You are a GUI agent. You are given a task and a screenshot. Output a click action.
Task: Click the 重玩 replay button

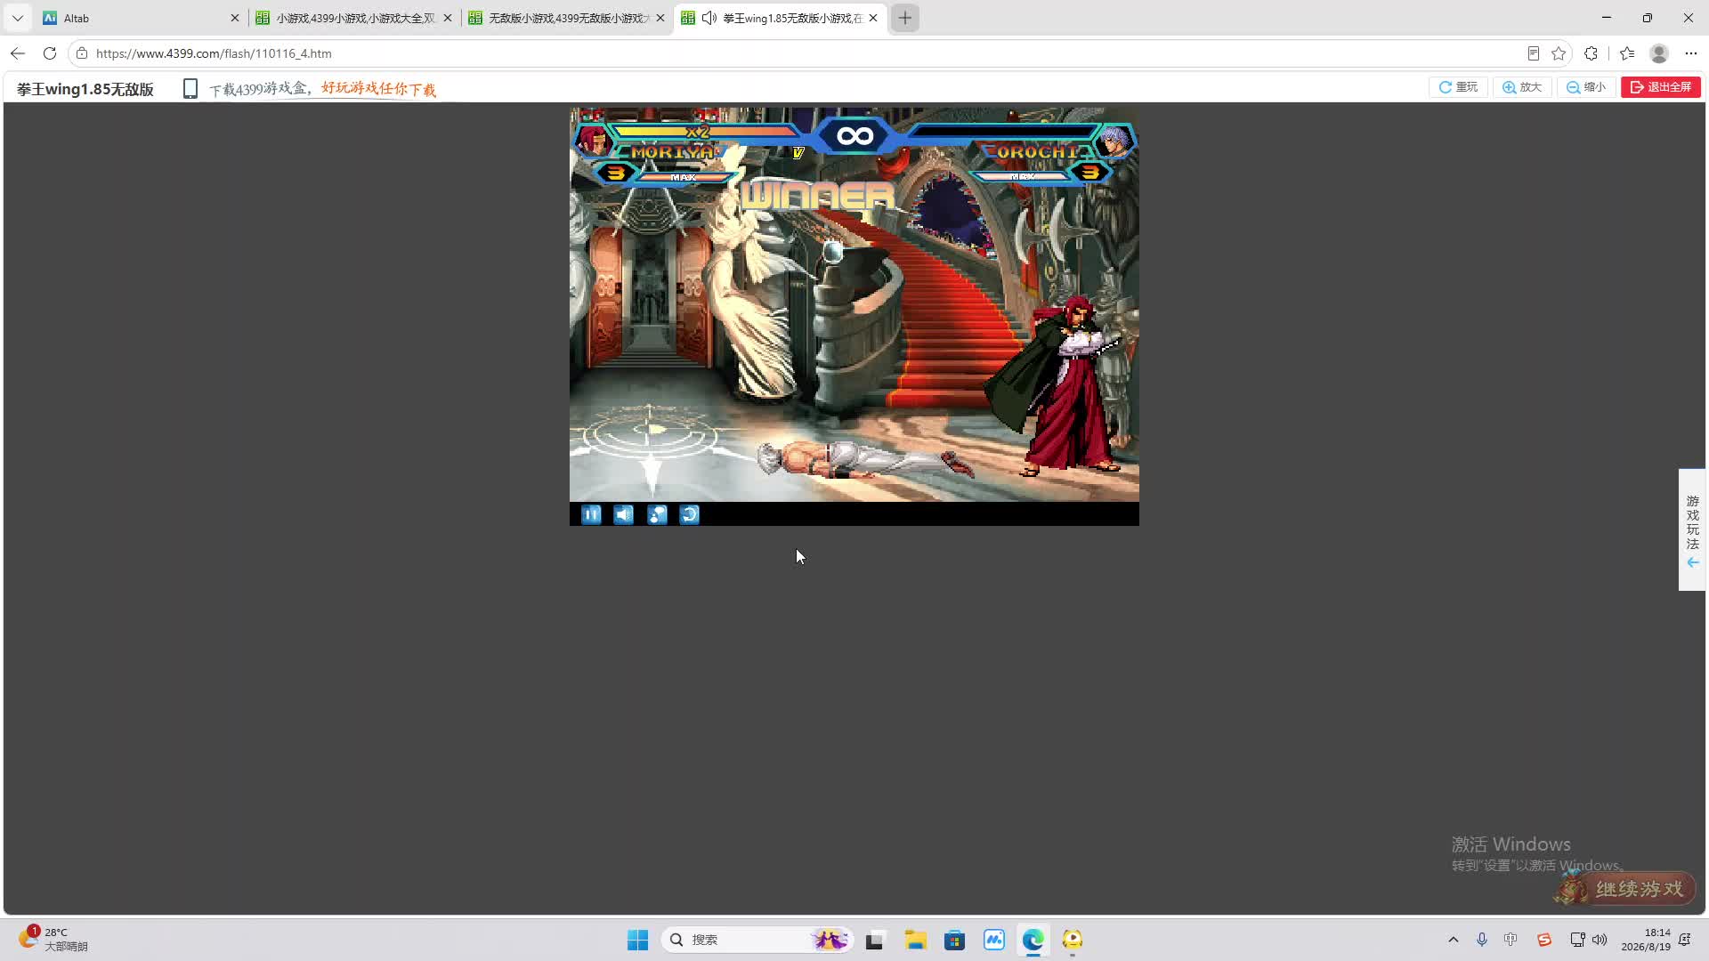pos(1458,87)
